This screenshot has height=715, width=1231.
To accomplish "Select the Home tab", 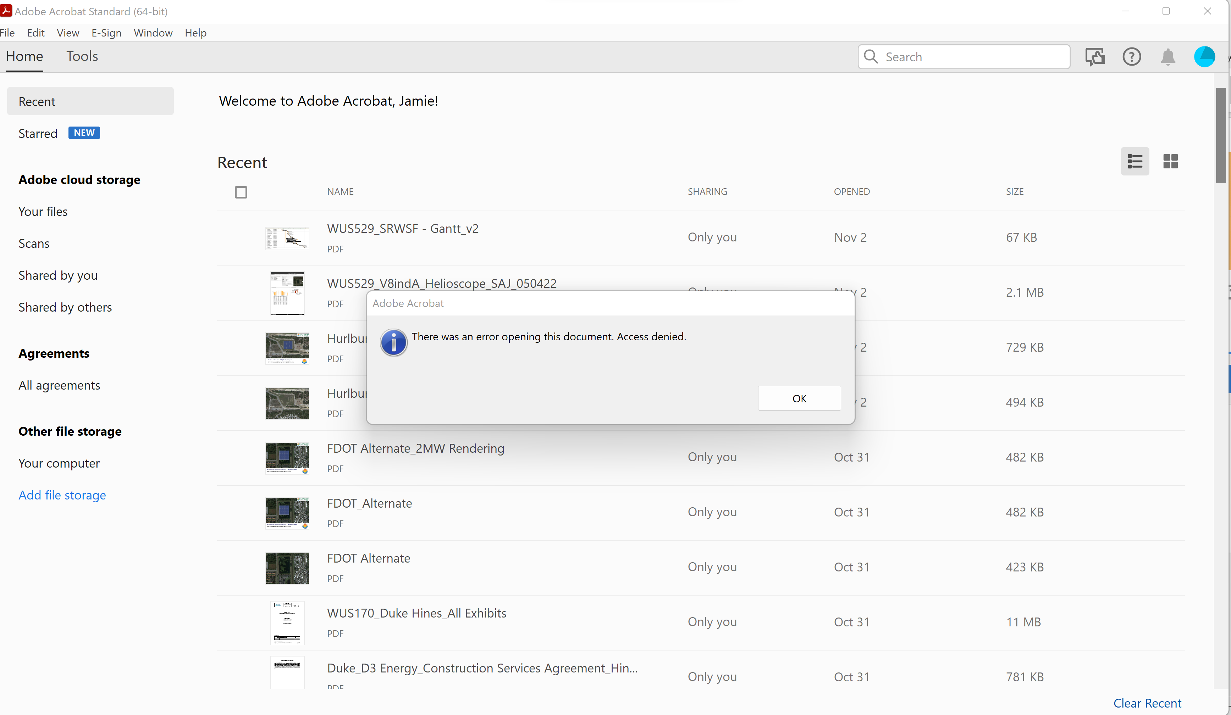I will 24,56.
